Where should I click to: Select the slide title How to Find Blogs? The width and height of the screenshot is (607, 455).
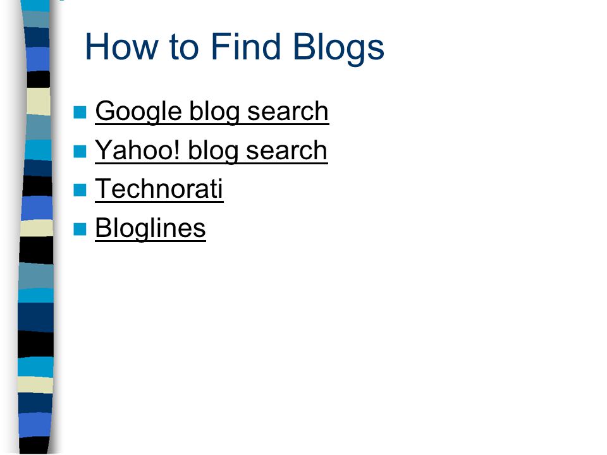pos(234,47)
